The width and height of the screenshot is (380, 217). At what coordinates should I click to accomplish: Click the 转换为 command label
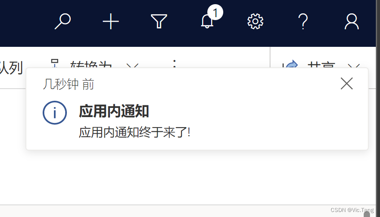(x=91, y=64)
